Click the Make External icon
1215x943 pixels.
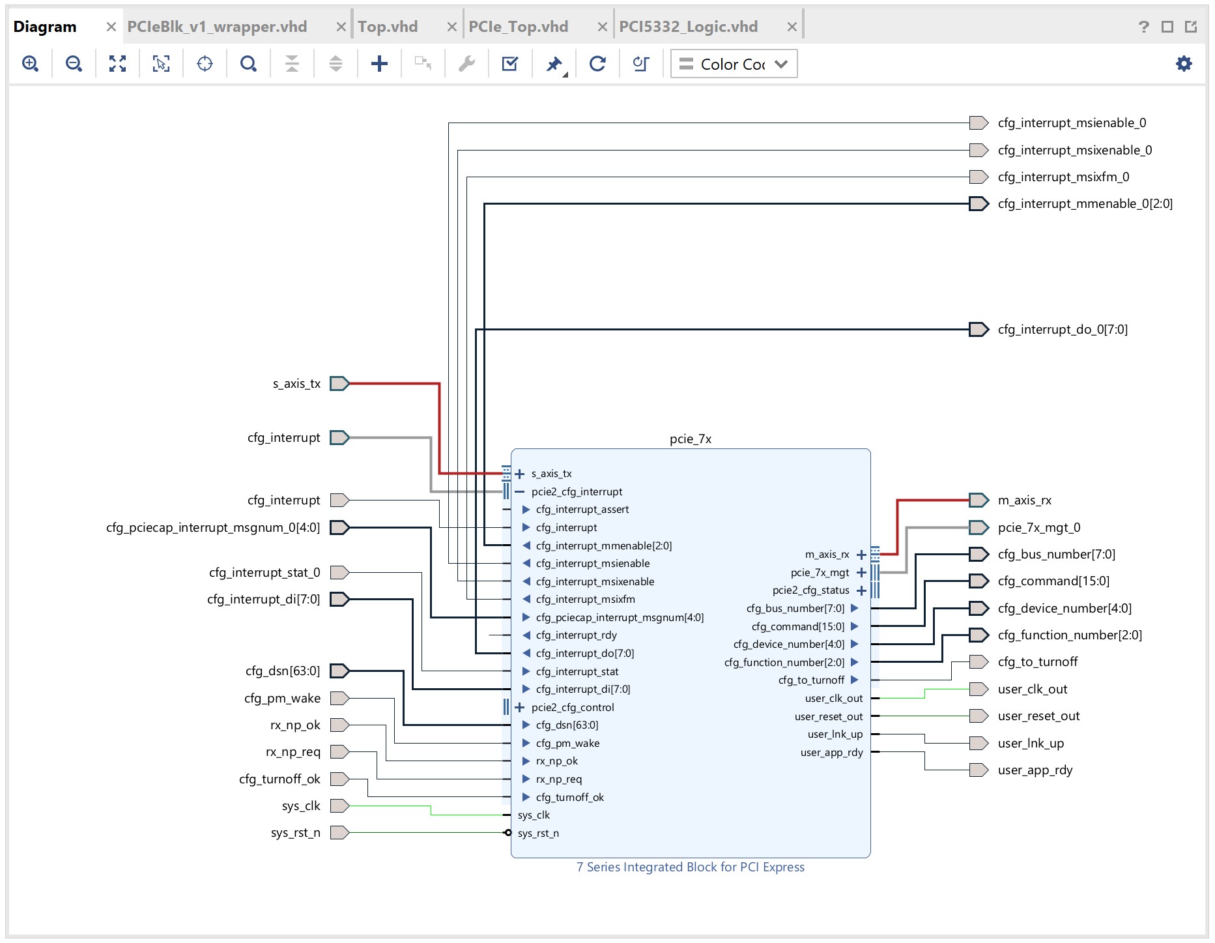[423, 64]
